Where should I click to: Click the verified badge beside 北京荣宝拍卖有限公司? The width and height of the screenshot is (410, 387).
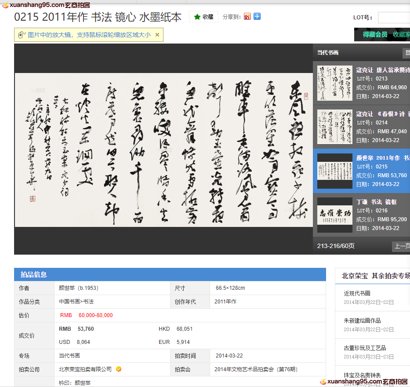[119, 369]
